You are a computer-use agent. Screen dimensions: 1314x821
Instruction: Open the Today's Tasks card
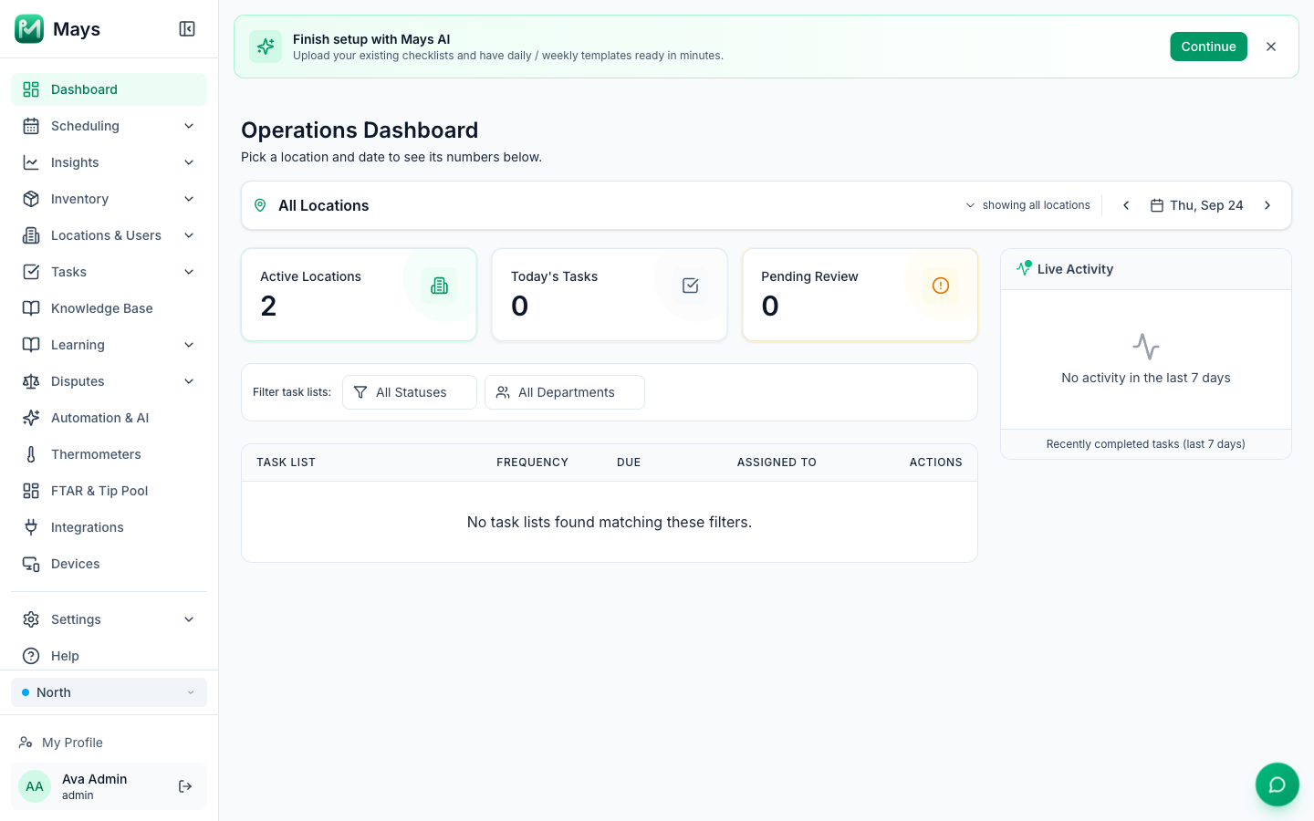coord(610,295)
